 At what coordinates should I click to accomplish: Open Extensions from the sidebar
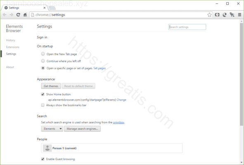(13, 47)
